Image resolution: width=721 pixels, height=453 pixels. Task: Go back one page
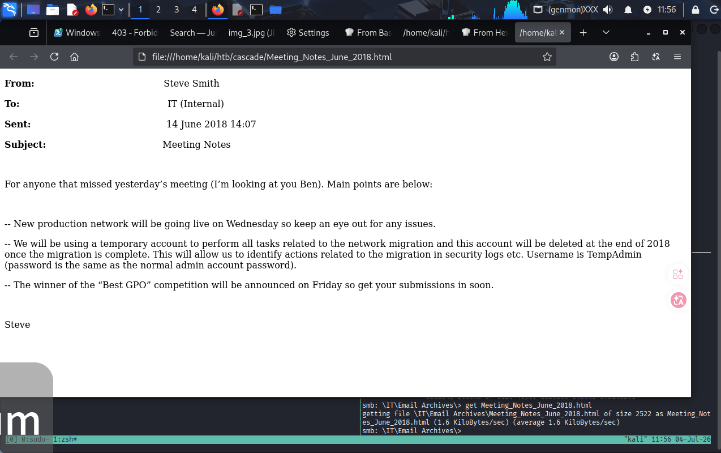point(14,57)
